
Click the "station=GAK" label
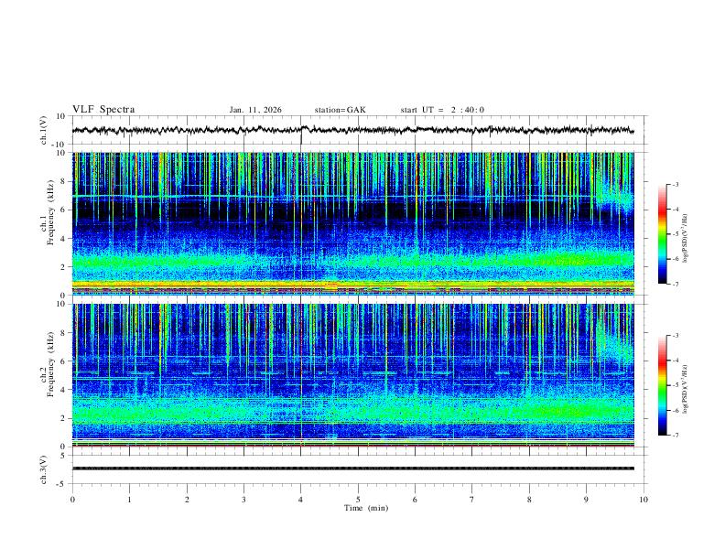click(x=340, y=110)
